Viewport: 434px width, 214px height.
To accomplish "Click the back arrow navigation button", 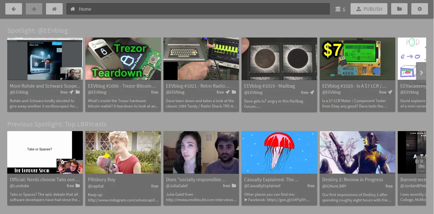I will point(14,9).
